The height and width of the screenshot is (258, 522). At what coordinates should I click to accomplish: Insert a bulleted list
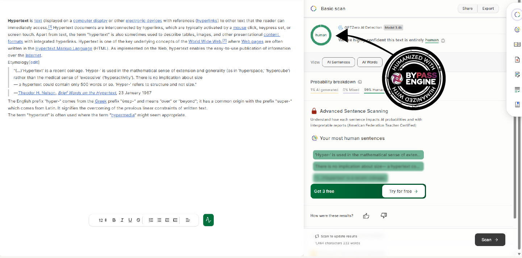coord(159,220)
